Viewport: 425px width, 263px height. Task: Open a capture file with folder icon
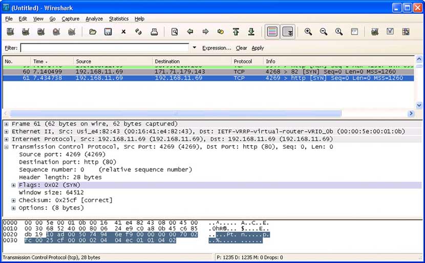tap(93, 32)
